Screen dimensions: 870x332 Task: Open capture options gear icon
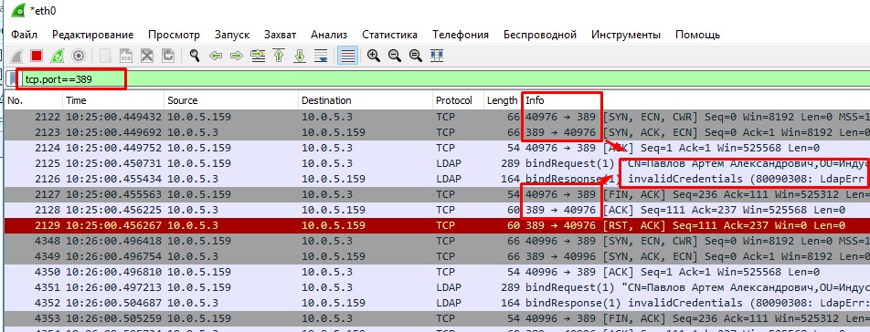79,56
